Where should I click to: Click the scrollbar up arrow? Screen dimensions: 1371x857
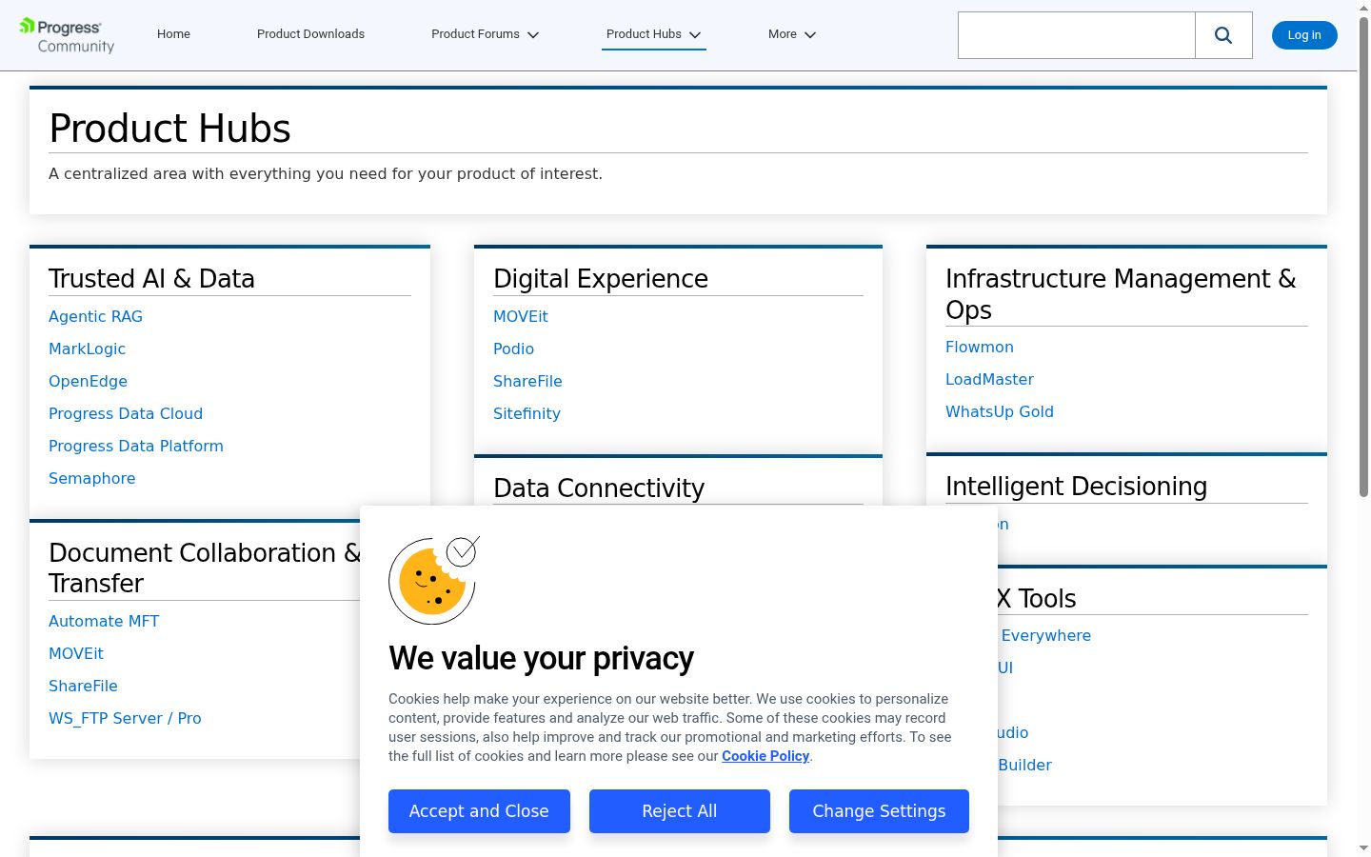point(1363,8)
